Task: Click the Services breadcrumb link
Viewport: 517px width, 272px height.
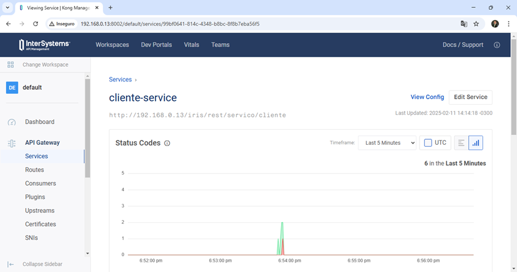Action: point(120,80)
